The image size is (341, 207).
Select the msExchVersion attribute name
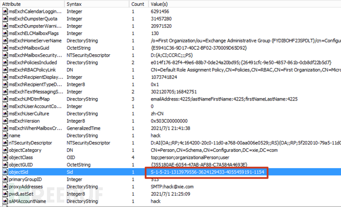(24, 121)
